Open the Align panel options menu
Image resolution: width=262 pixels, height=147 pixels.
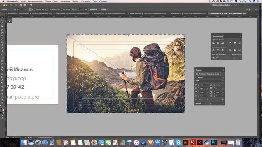pos(240,36)
